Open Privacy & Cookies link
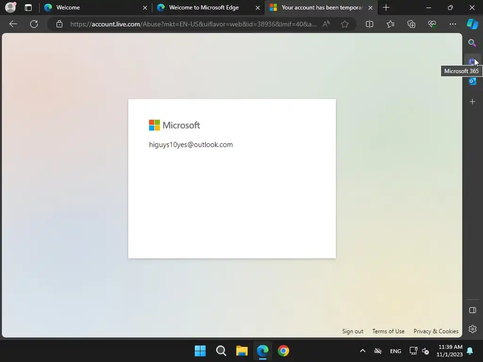The height and width of the screenshot is (362, 483). click(436, 331)
